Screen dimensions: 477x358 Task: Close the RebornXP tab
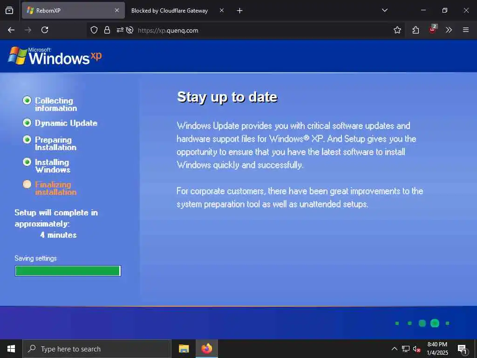[x=117, y=10]
